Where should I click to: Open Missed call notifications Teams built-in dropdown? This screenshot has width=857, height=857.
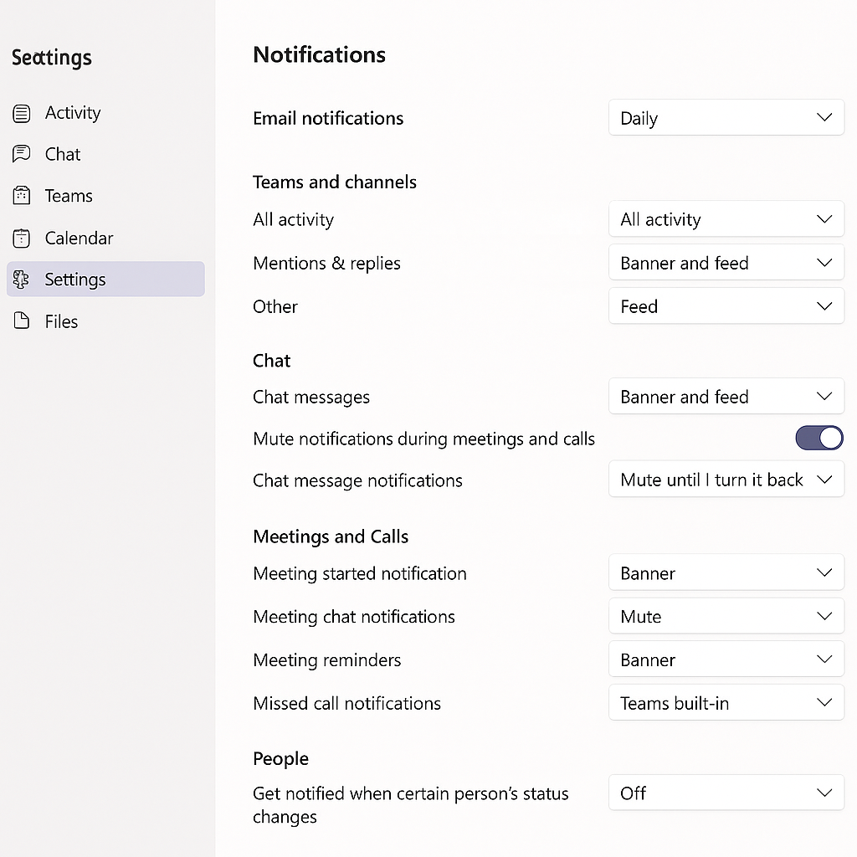pyautogui.click(x=726, y=703)
